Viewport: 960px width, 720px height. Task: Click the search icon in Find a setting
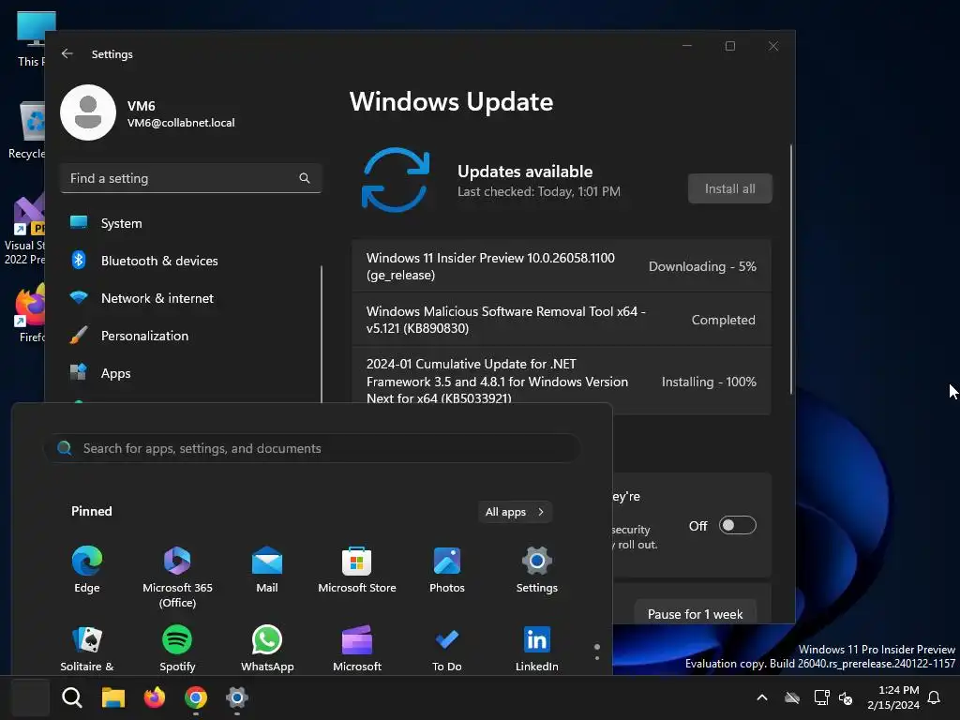point(305,178)
